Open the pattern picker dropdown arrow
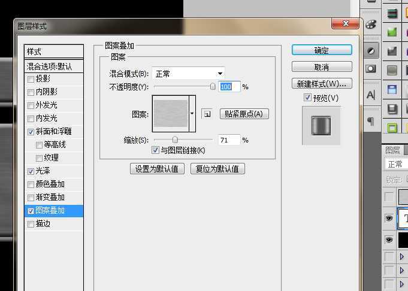 (192, 114)
